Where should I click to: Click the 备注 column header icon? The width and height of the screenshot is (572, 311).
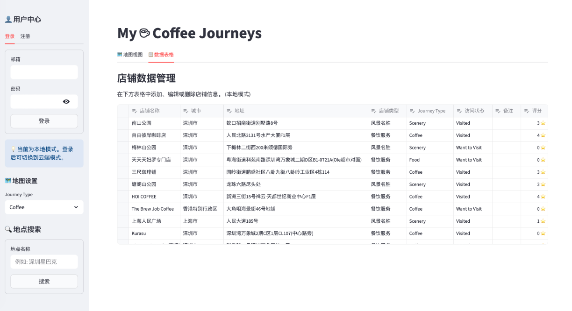[x=498, y=111]
